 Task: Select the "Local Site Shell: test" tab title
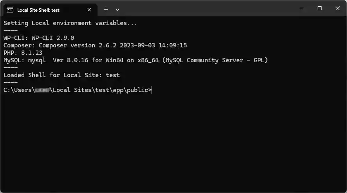coord(38,10)
